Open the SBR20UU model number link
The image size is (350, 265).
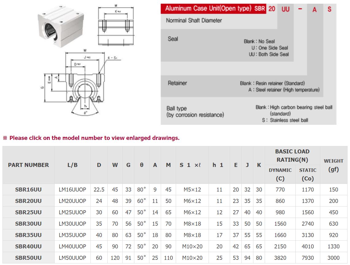28,201
